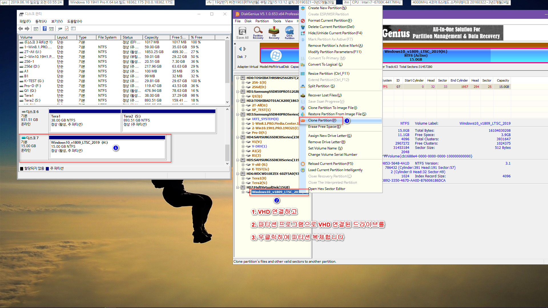The image size is (548, 308).
Task: Open DiskGenius Partition menu
Action: click(x=262, y=21)
